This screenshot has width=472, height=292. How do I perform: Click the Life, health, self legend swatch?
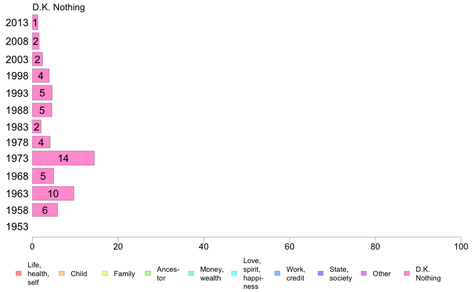tap(19, 273)
